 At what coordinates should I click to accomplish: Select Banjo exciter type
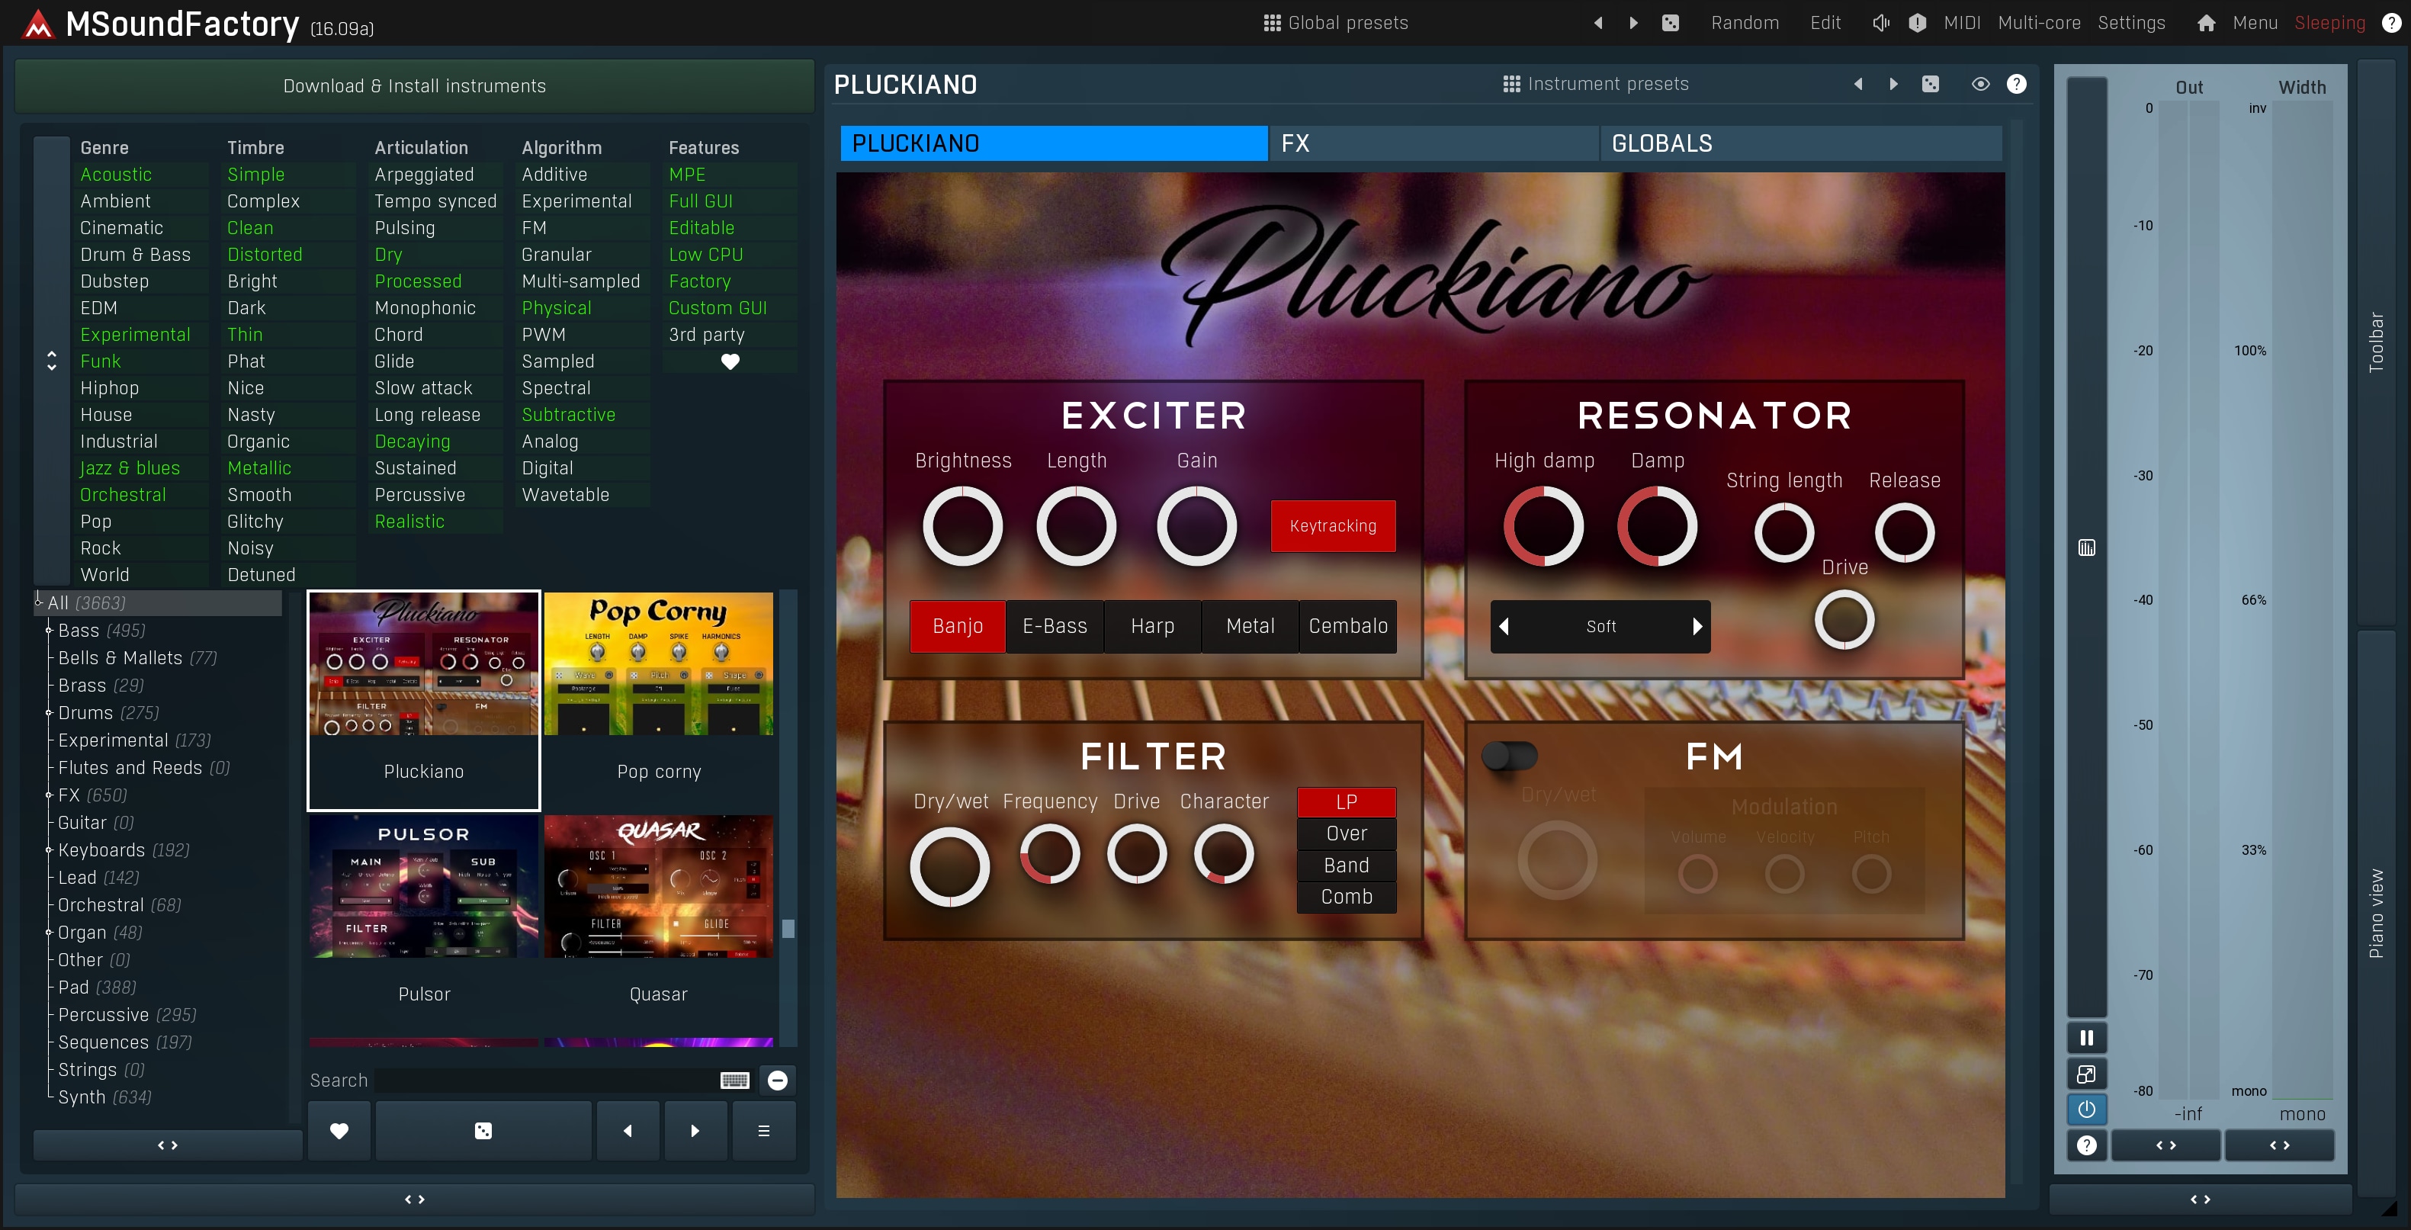coord(958,626)
